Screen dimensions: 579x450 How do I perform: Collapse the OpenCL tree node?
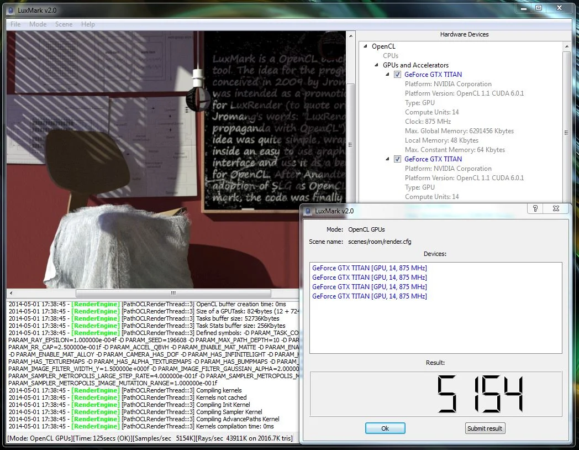click(x=366, y=46)
